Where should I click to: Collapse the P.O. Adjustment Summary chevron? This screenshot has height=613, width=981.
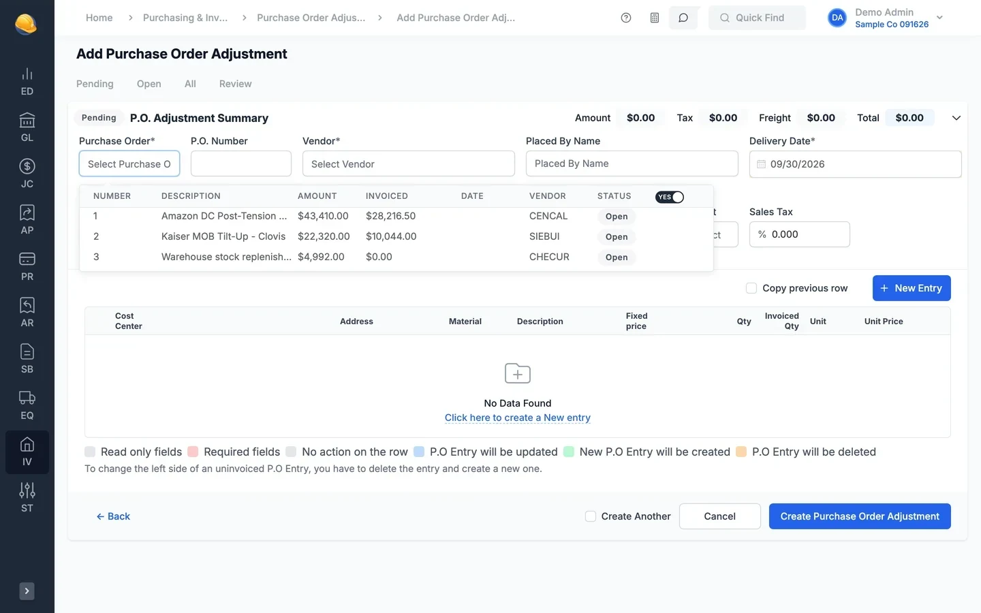[956, 118]
